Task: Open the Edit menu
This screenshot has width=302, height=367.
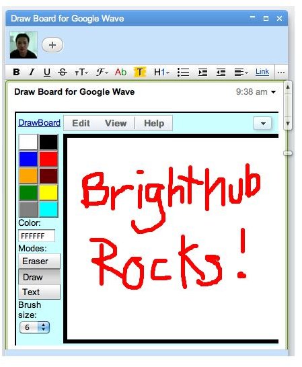Action: (81, 123)
